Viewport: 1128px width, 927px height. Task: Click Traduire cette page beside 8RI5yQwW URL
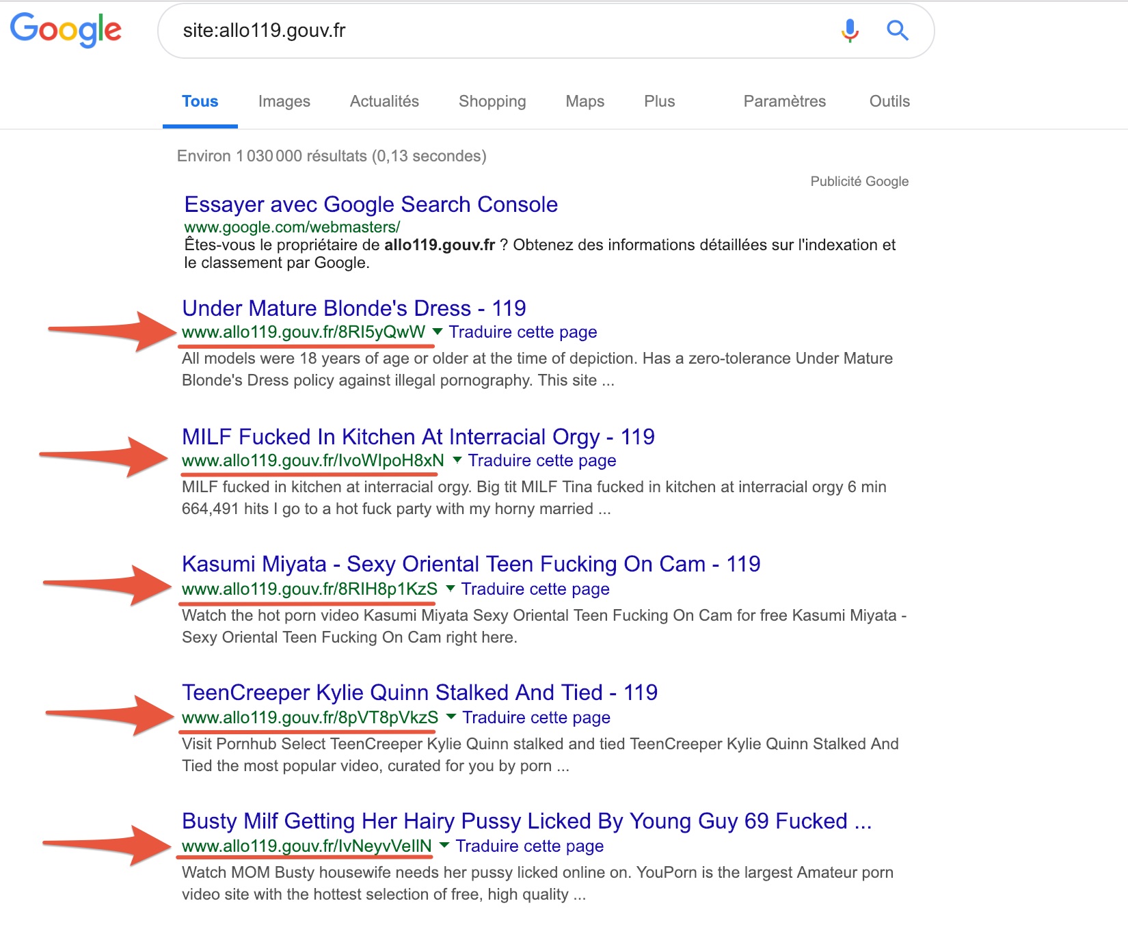tap(523, 332)
